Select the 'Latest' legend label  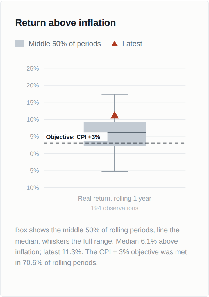coord(132,44)
